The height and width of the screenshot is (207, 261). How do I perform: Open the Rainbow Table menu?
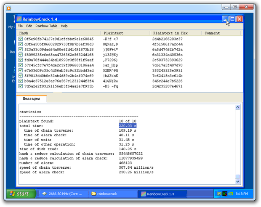pos(46,26)
